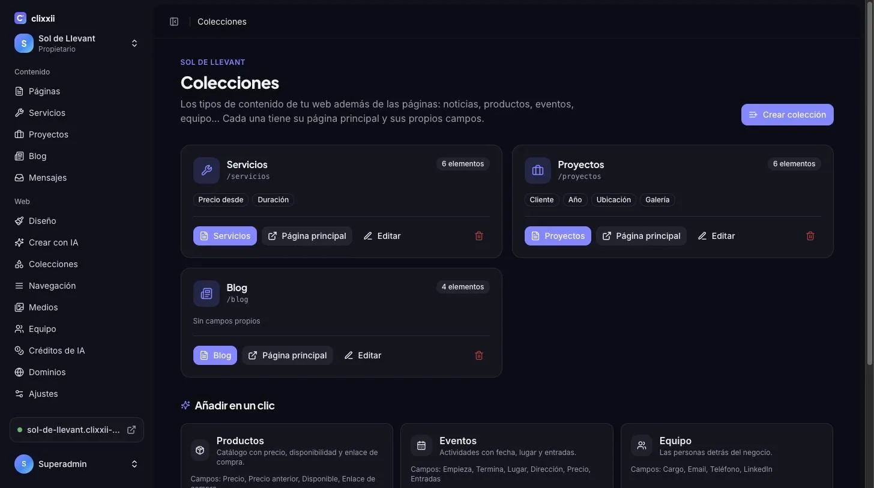Click the people icon on Equipo card
Screen dimensions: 874x488
[641, 445]
